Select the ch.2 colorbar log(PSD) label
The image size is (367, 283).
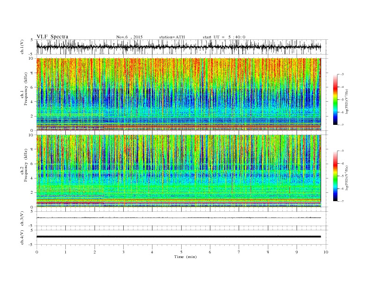[x=348, y=178]
